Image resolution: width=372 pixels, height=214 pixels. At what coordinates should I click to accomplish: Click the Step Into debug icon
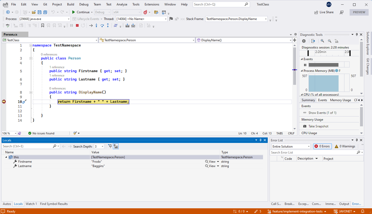(96, 25)
